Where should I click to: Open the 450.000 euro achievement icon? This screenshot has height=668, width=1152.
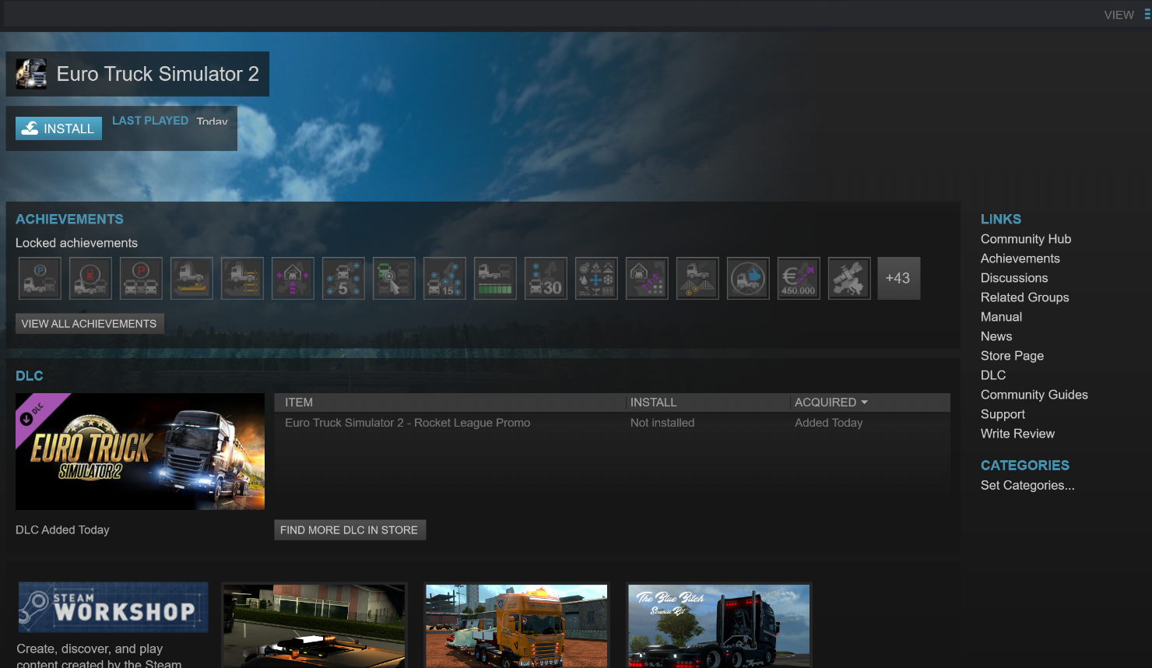[799, 278]
